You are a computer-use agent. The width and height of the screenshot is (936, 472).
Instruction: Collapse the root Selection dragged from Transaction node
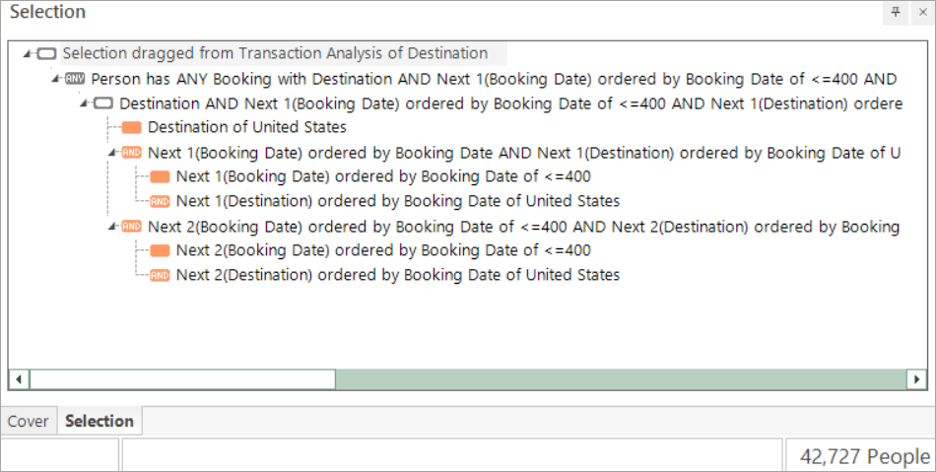(28, 54)
